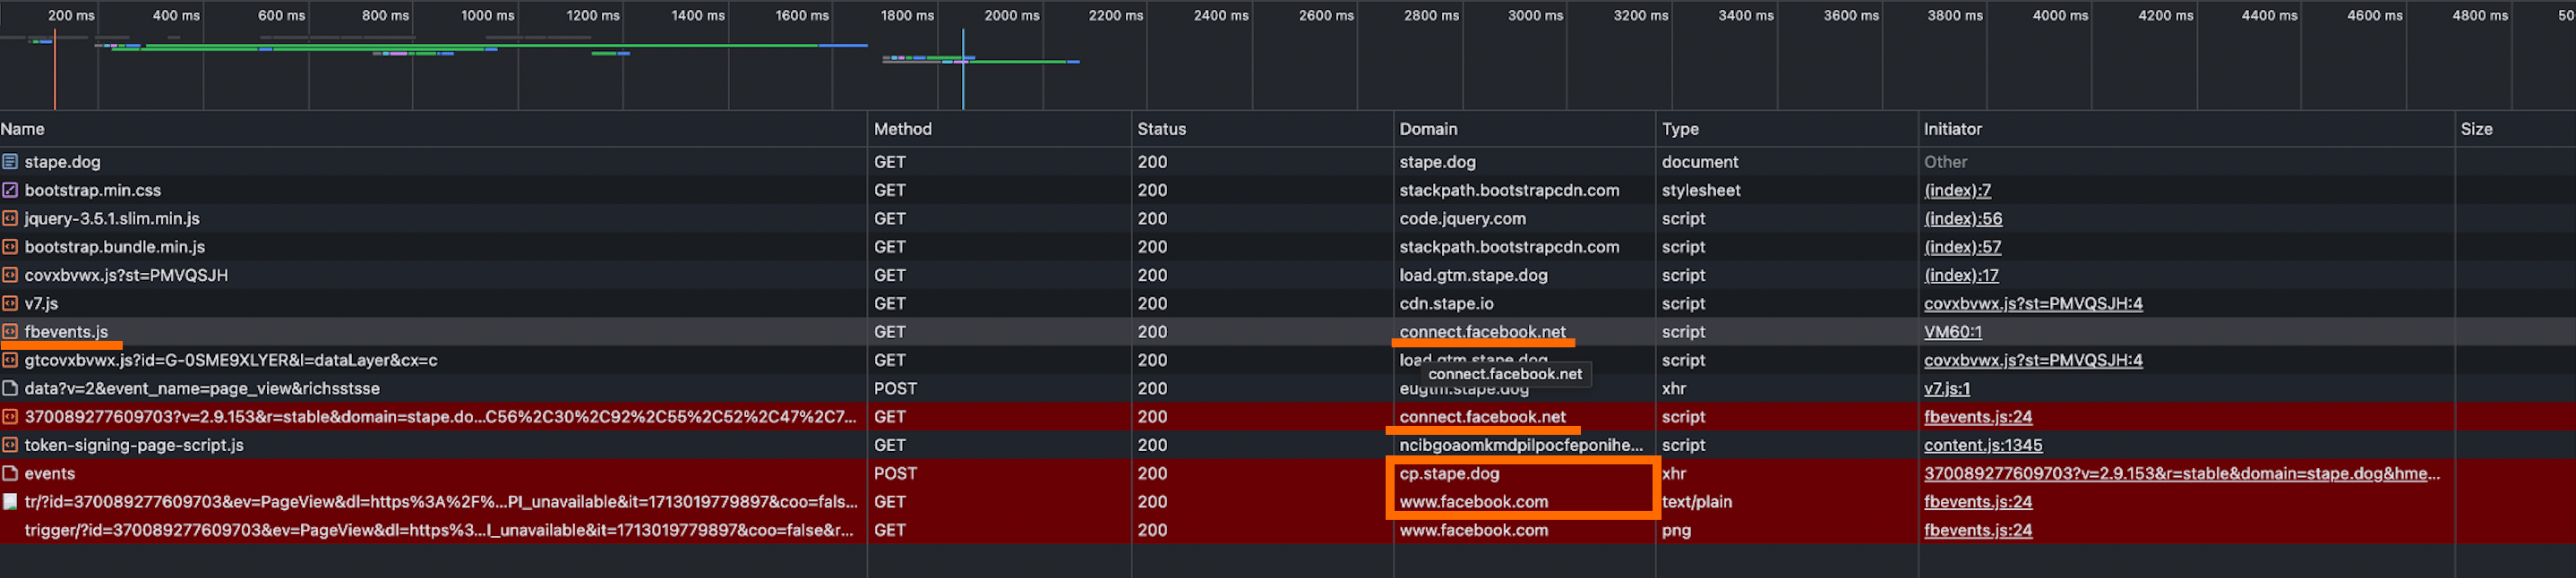Open initiator link (index):56

coord(1963,217)
